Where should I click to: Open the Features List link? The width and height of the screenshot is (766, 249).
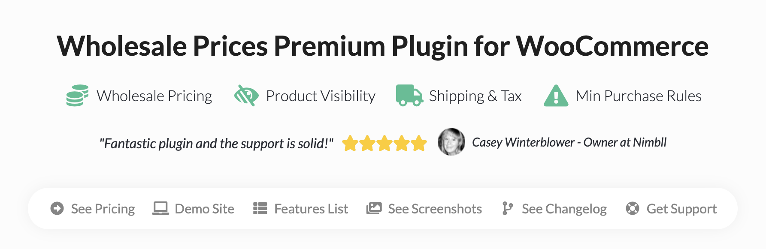pos(311,209)
